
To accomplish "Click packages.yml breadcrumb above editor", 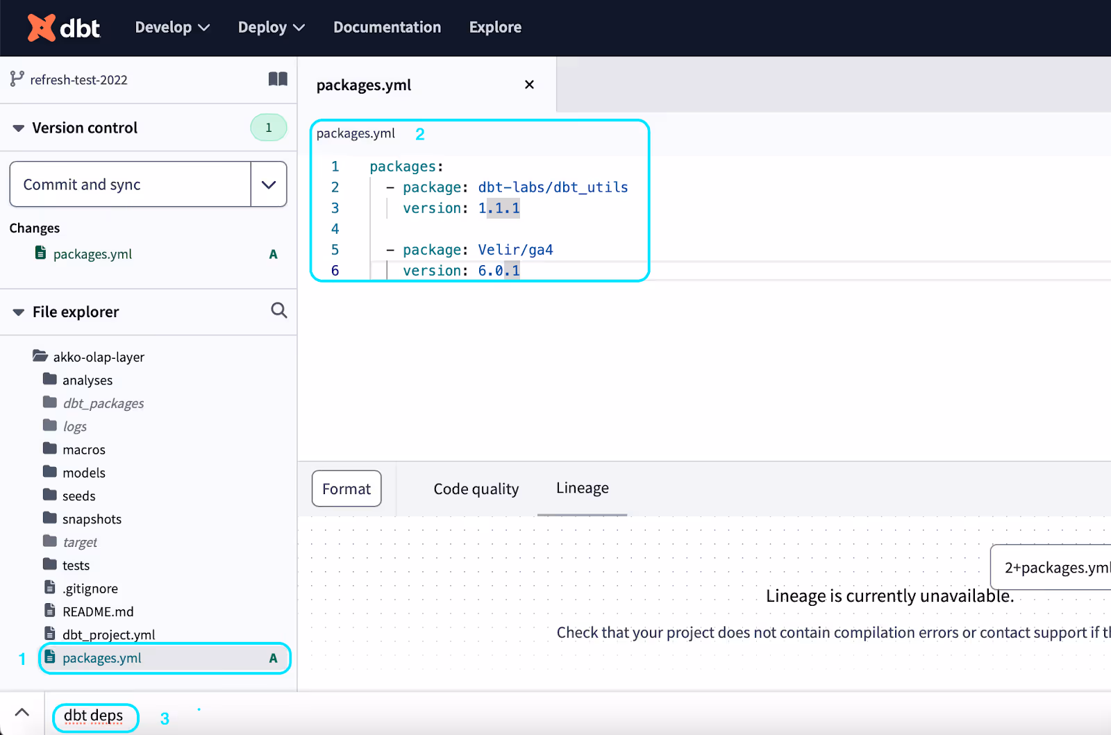I will pos(356,133).
